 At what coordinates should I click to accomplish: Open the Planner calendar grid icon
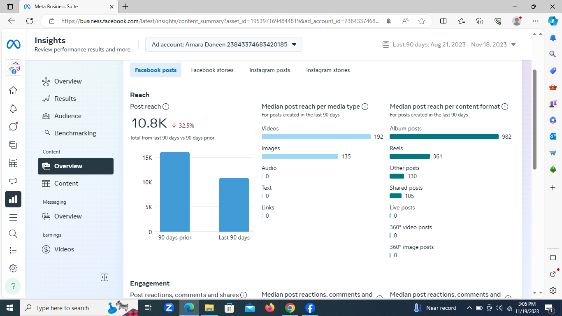point(13,163)
